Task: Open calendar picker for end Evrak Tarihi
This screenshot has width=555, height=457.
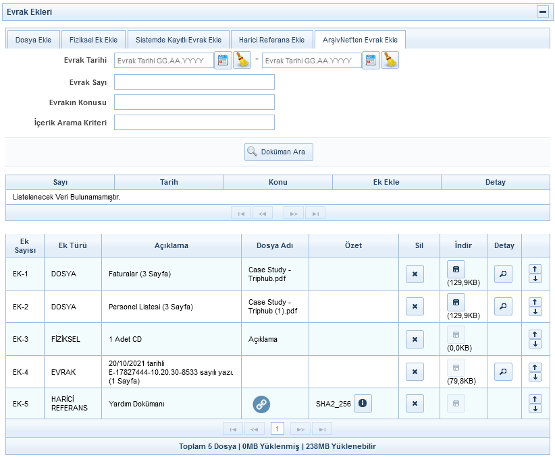Action: 371,61
